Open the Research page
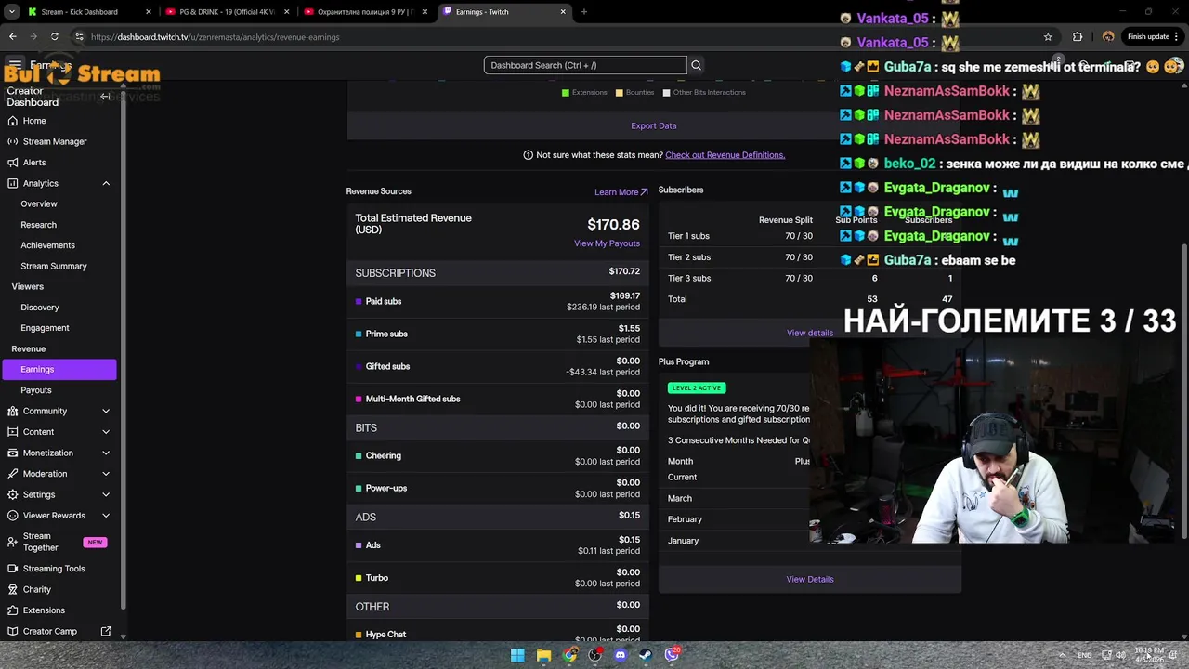 [38, 225]
